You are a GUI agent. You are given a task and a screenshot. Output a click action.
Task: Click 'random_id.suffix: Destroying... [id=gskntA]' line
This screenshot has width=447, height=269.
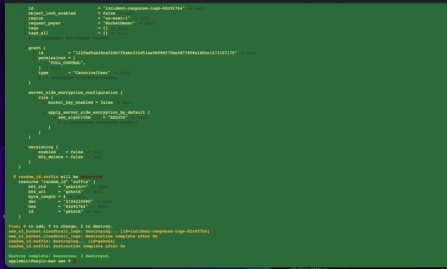pyautogui.click(x=62, y=241)
